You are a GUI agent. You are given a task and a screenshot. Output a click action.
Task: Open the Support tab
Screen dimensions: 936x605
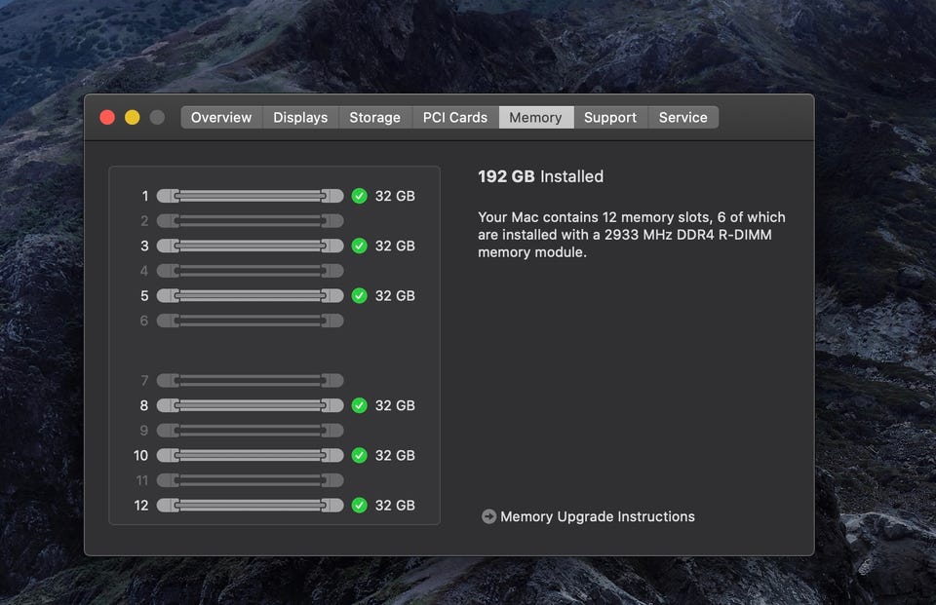pos(610,117)
